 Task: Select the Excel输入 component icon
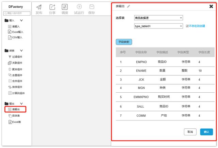pos(10,32)
